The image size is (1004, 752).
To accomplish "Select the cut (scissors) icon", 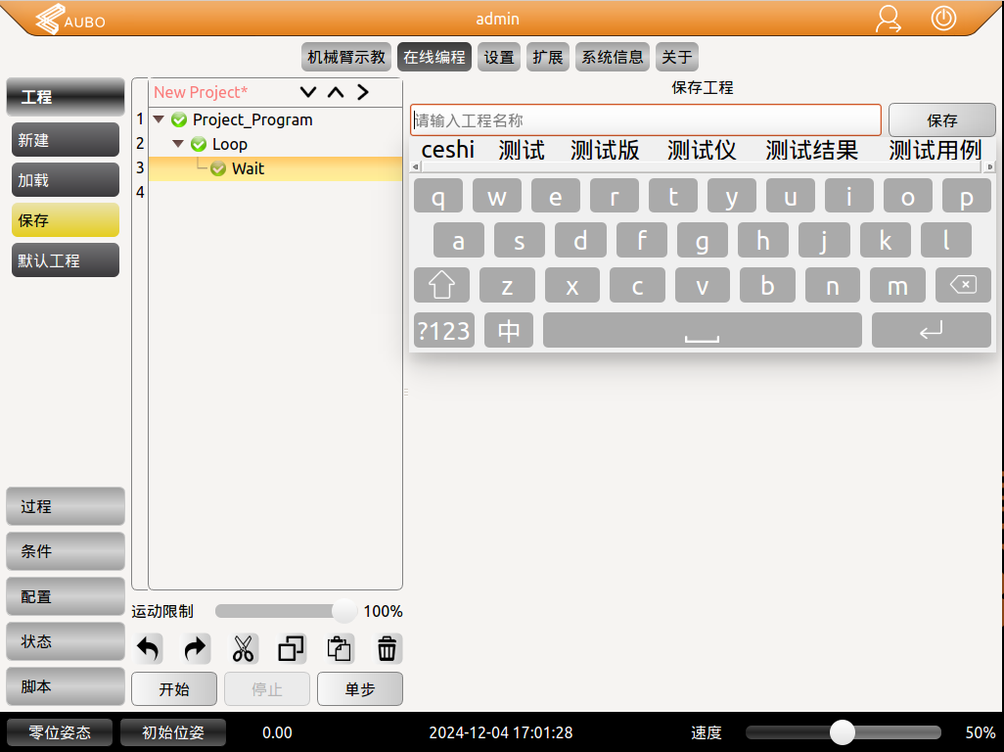I will (x=243, y=648).
